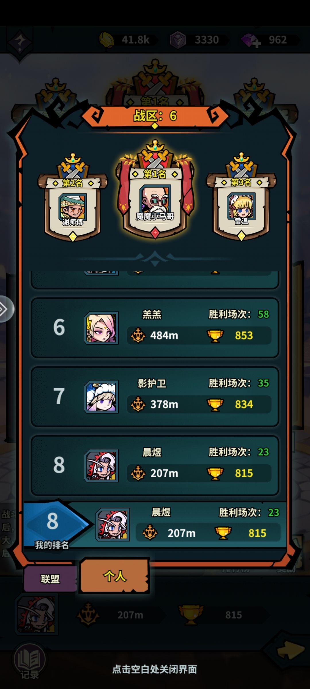Tap the yellow arrow at bottom right
The image size is (310, 689).
click(x=291, y=650)
